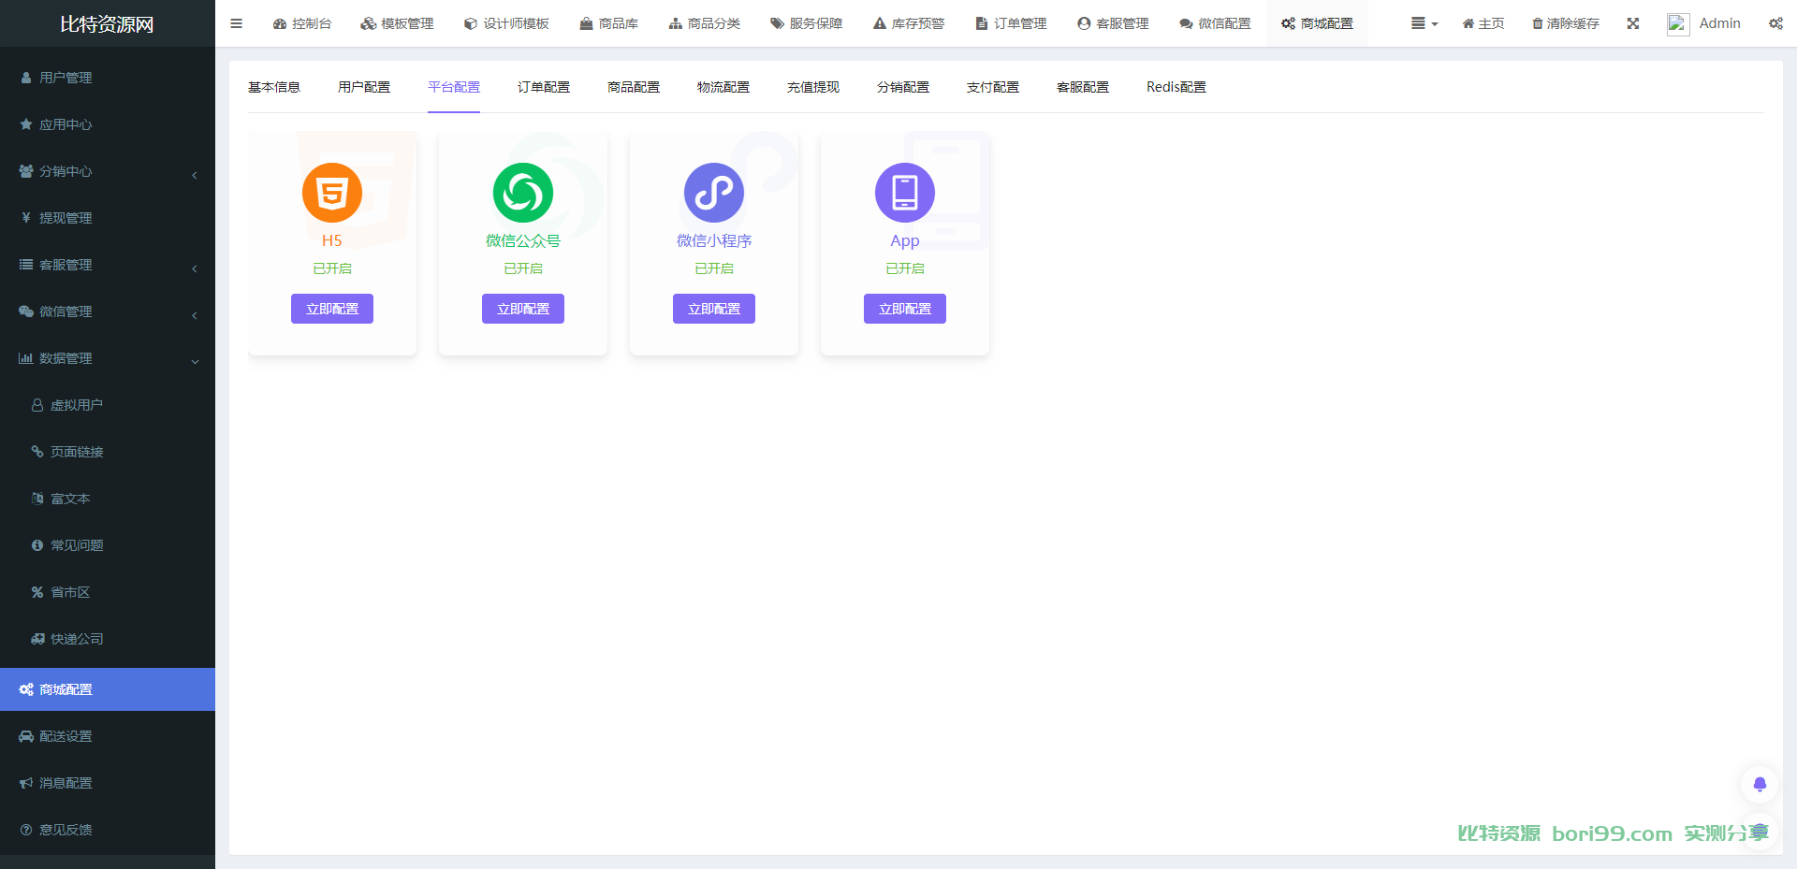Switch to the 订单配置 tab
This screenshot has width=1797, height=869.
point(544,87)
